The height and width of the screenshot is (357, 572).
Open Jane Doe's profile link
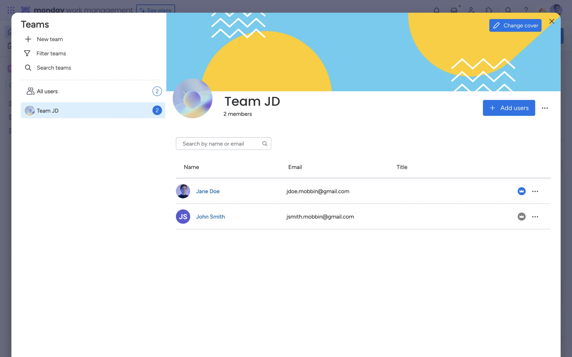(208, 191)
